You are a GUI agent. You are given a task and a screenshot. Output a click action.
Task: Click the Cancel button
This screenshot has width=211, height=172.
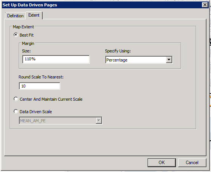pos(192,163)
